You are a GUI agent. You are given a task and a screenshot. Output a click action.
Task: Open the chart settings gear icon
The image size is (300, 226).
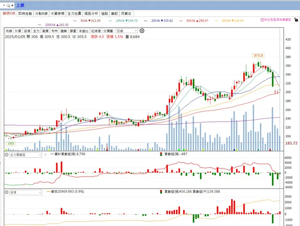pyautogui.click(x=142, y=31)
